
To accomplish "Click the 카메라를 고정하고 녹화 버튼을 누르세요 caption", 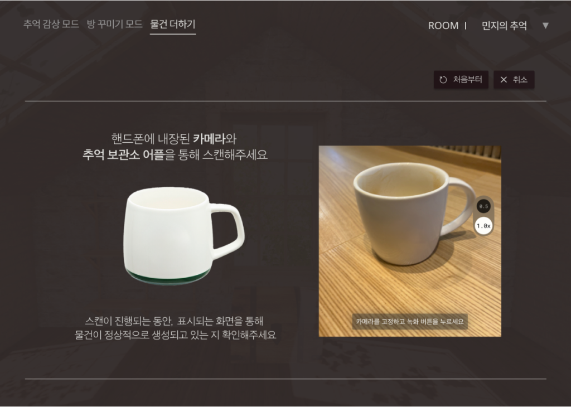I will point(410,322).
